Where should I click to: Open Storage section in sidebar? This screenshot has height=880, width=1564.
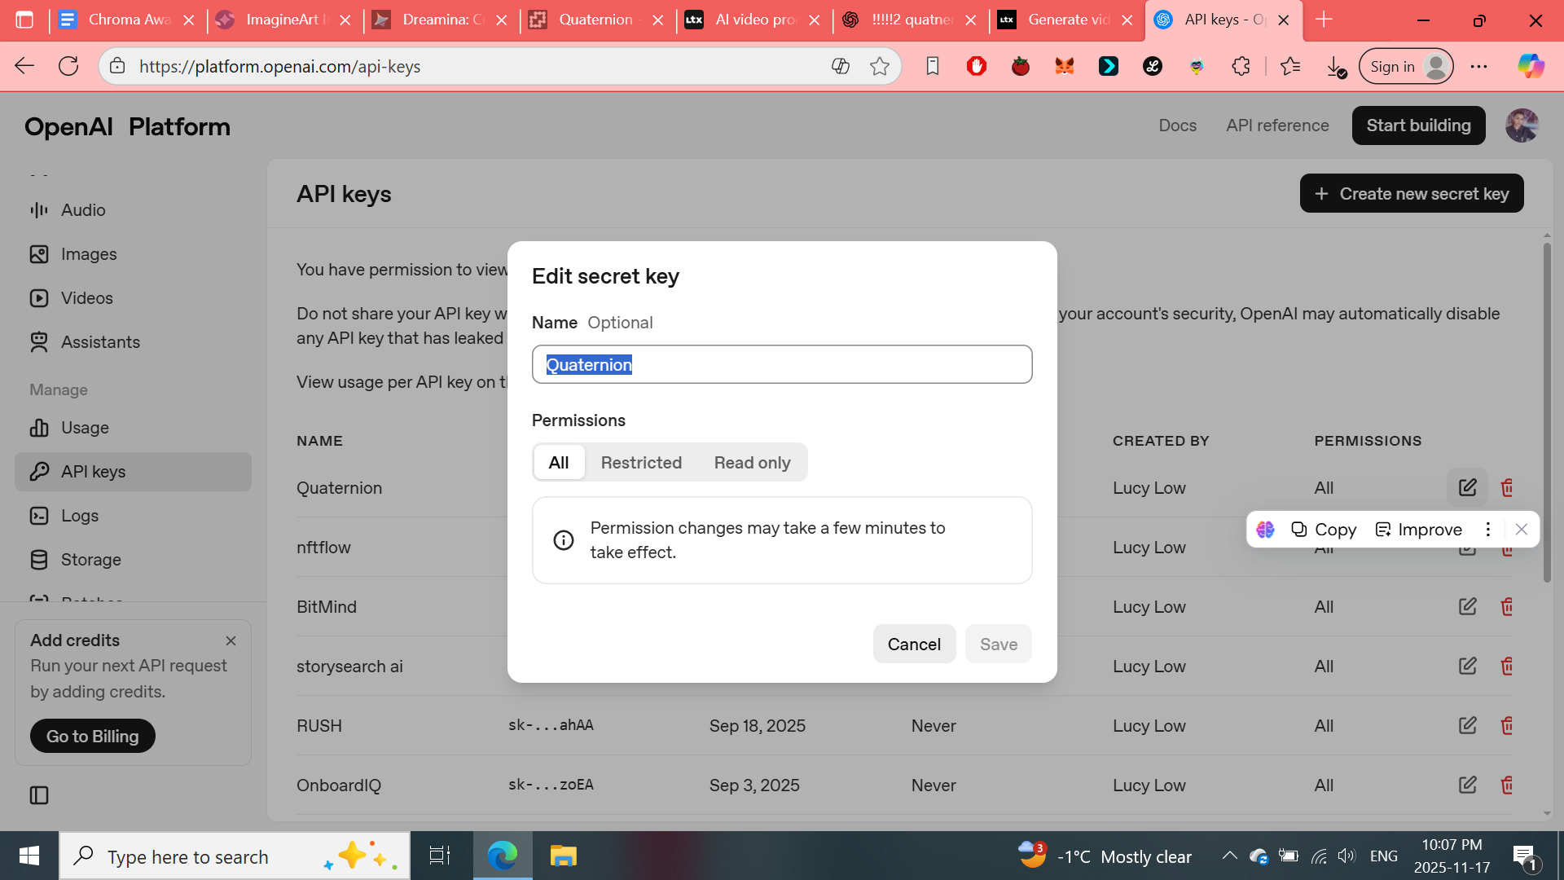90,560
